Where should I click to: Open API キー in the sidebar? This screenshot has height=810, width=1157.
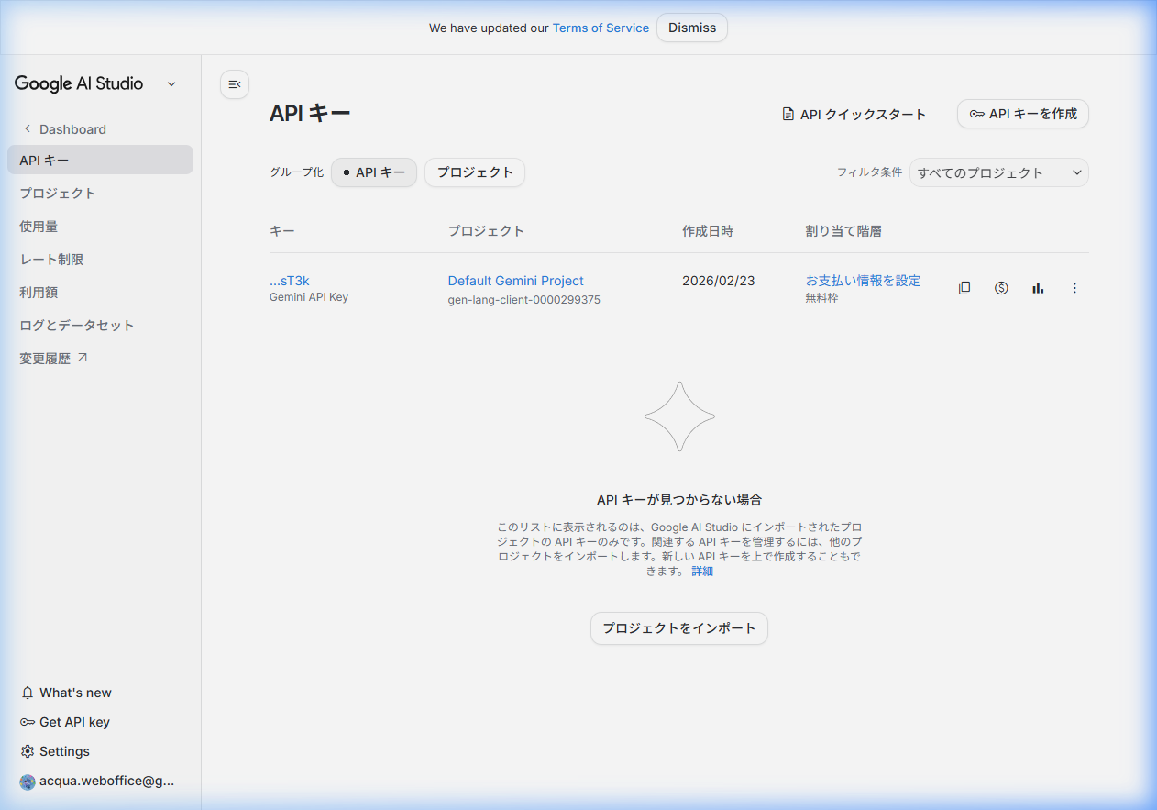[101, 160]
